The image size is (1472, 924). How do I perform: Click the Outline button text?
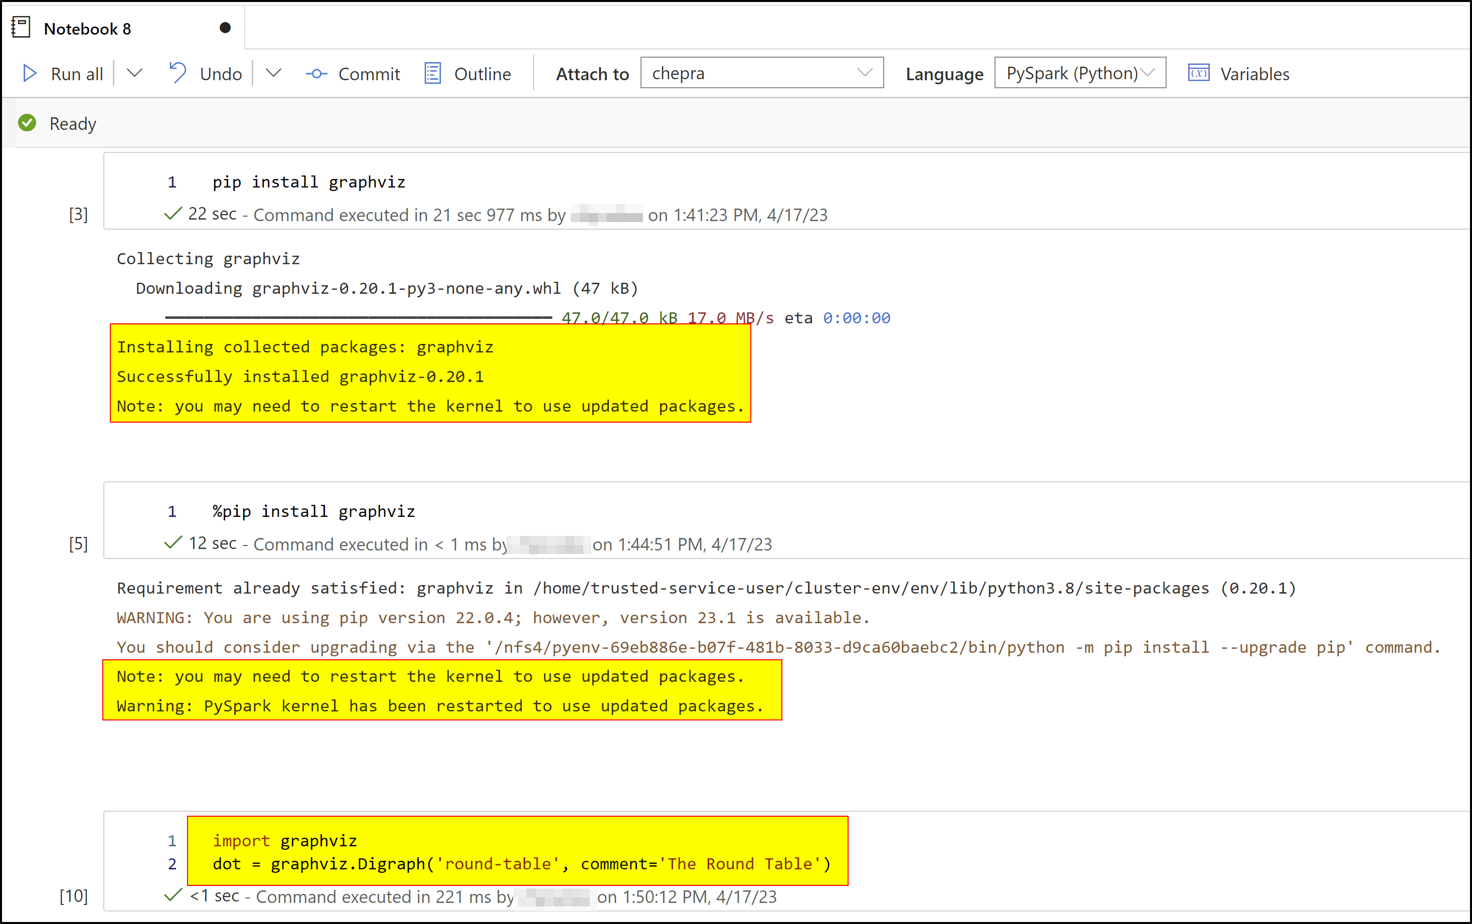coord(482,74)
